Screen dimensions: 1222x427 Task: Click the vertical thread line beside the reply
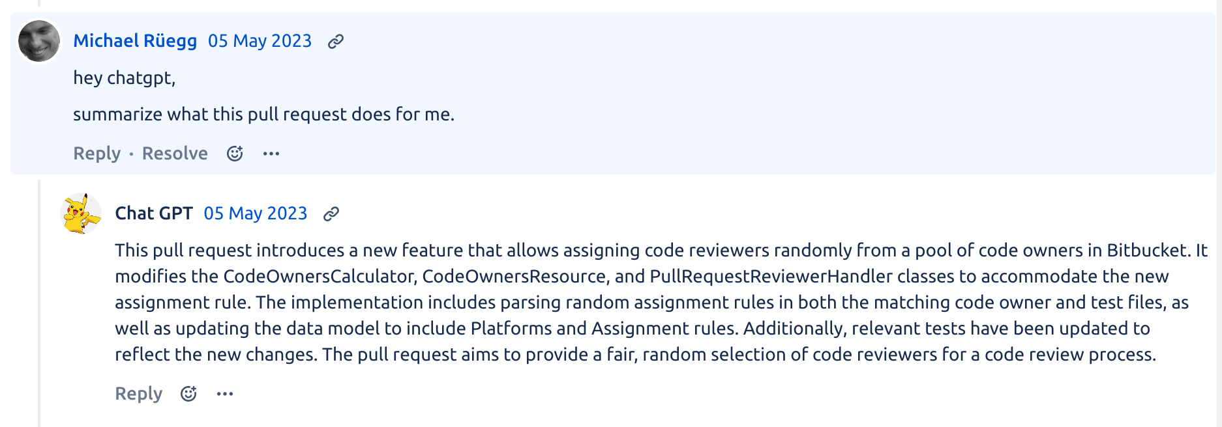[40, 303]
